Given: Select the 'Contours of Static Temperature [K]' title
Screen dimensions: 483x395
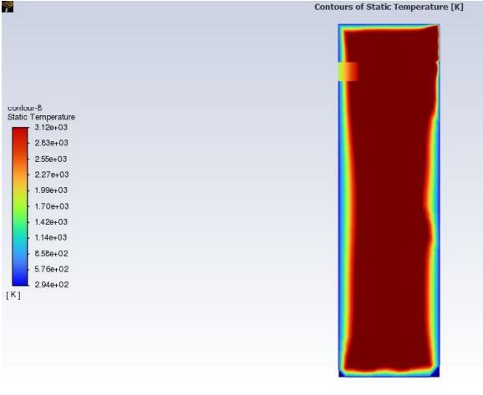Looking at the screenshot, I should (x=389, y=7).
